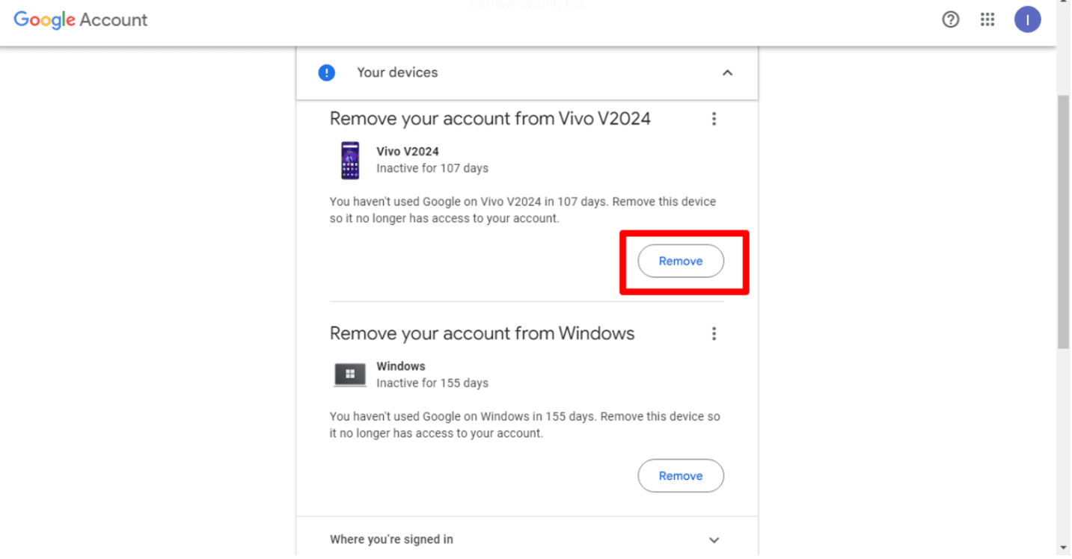Screen dimensions: 1072x559
Task: Click the scrollbar down arrow
Action: [1063, 549]
